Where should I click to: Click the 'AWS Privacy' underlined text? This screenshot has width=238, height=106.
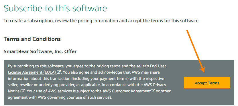click(155, 85)
